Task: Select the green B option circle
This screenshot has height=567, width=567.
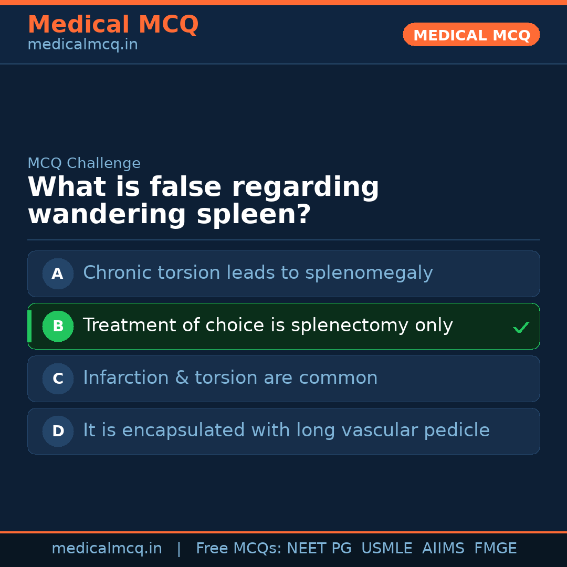Action: pyautogui.click(x=58, y=326)
